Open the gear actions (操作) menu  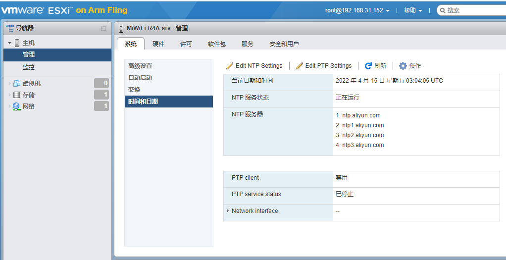[403, 66]
